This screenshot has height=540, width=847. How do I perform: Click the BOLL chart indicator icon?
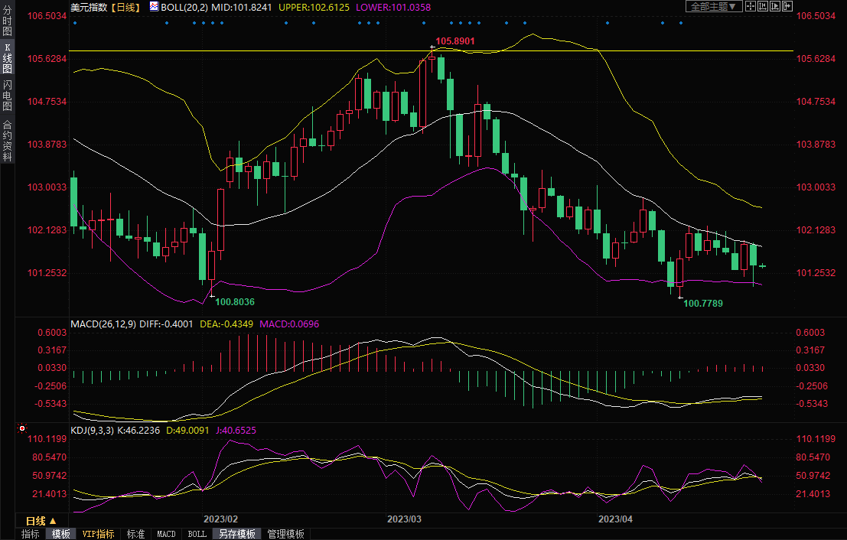(x=154, y=6)
